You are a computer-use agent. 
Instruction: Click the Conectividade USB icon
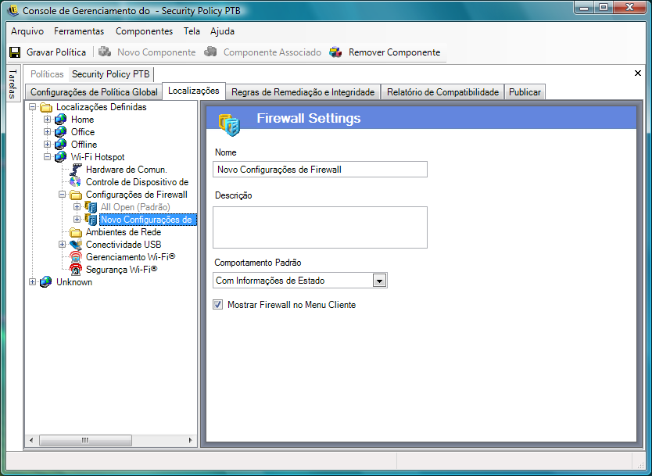(76, 245)
